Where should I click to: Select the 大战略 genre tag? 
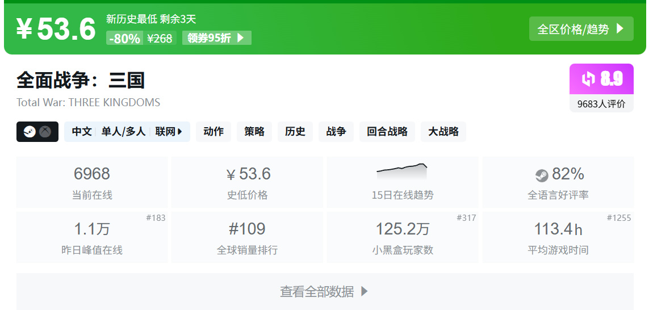(x=443, y=132)
